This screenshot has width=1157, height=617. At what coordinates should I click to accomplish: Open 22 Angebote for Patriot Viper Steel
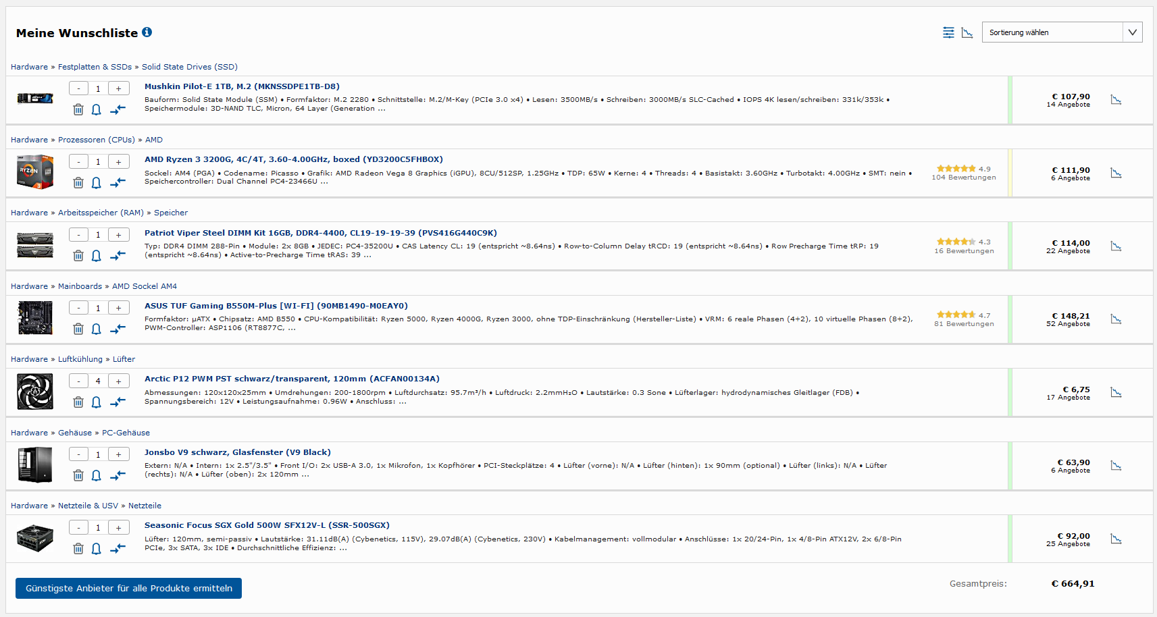[x=1068, y=251]
